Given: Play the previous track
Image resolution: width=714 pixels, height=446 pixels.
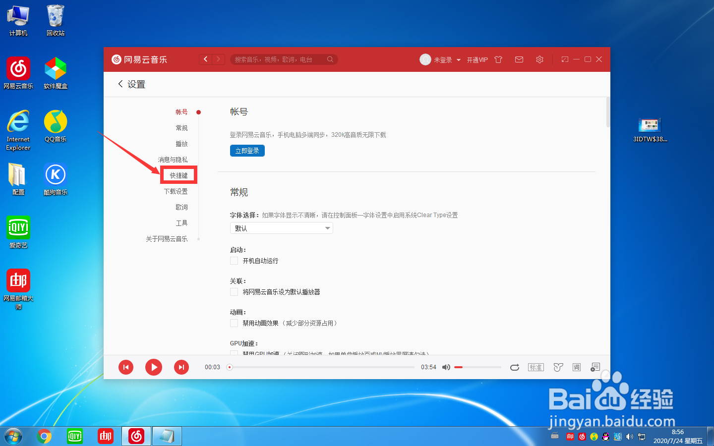Looking at the screenshot, I should coord(126,367).
